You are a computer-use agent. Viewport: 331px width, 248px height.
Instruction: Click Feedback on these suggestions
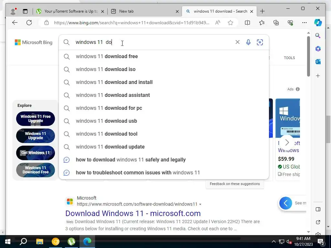click(235, 184)
